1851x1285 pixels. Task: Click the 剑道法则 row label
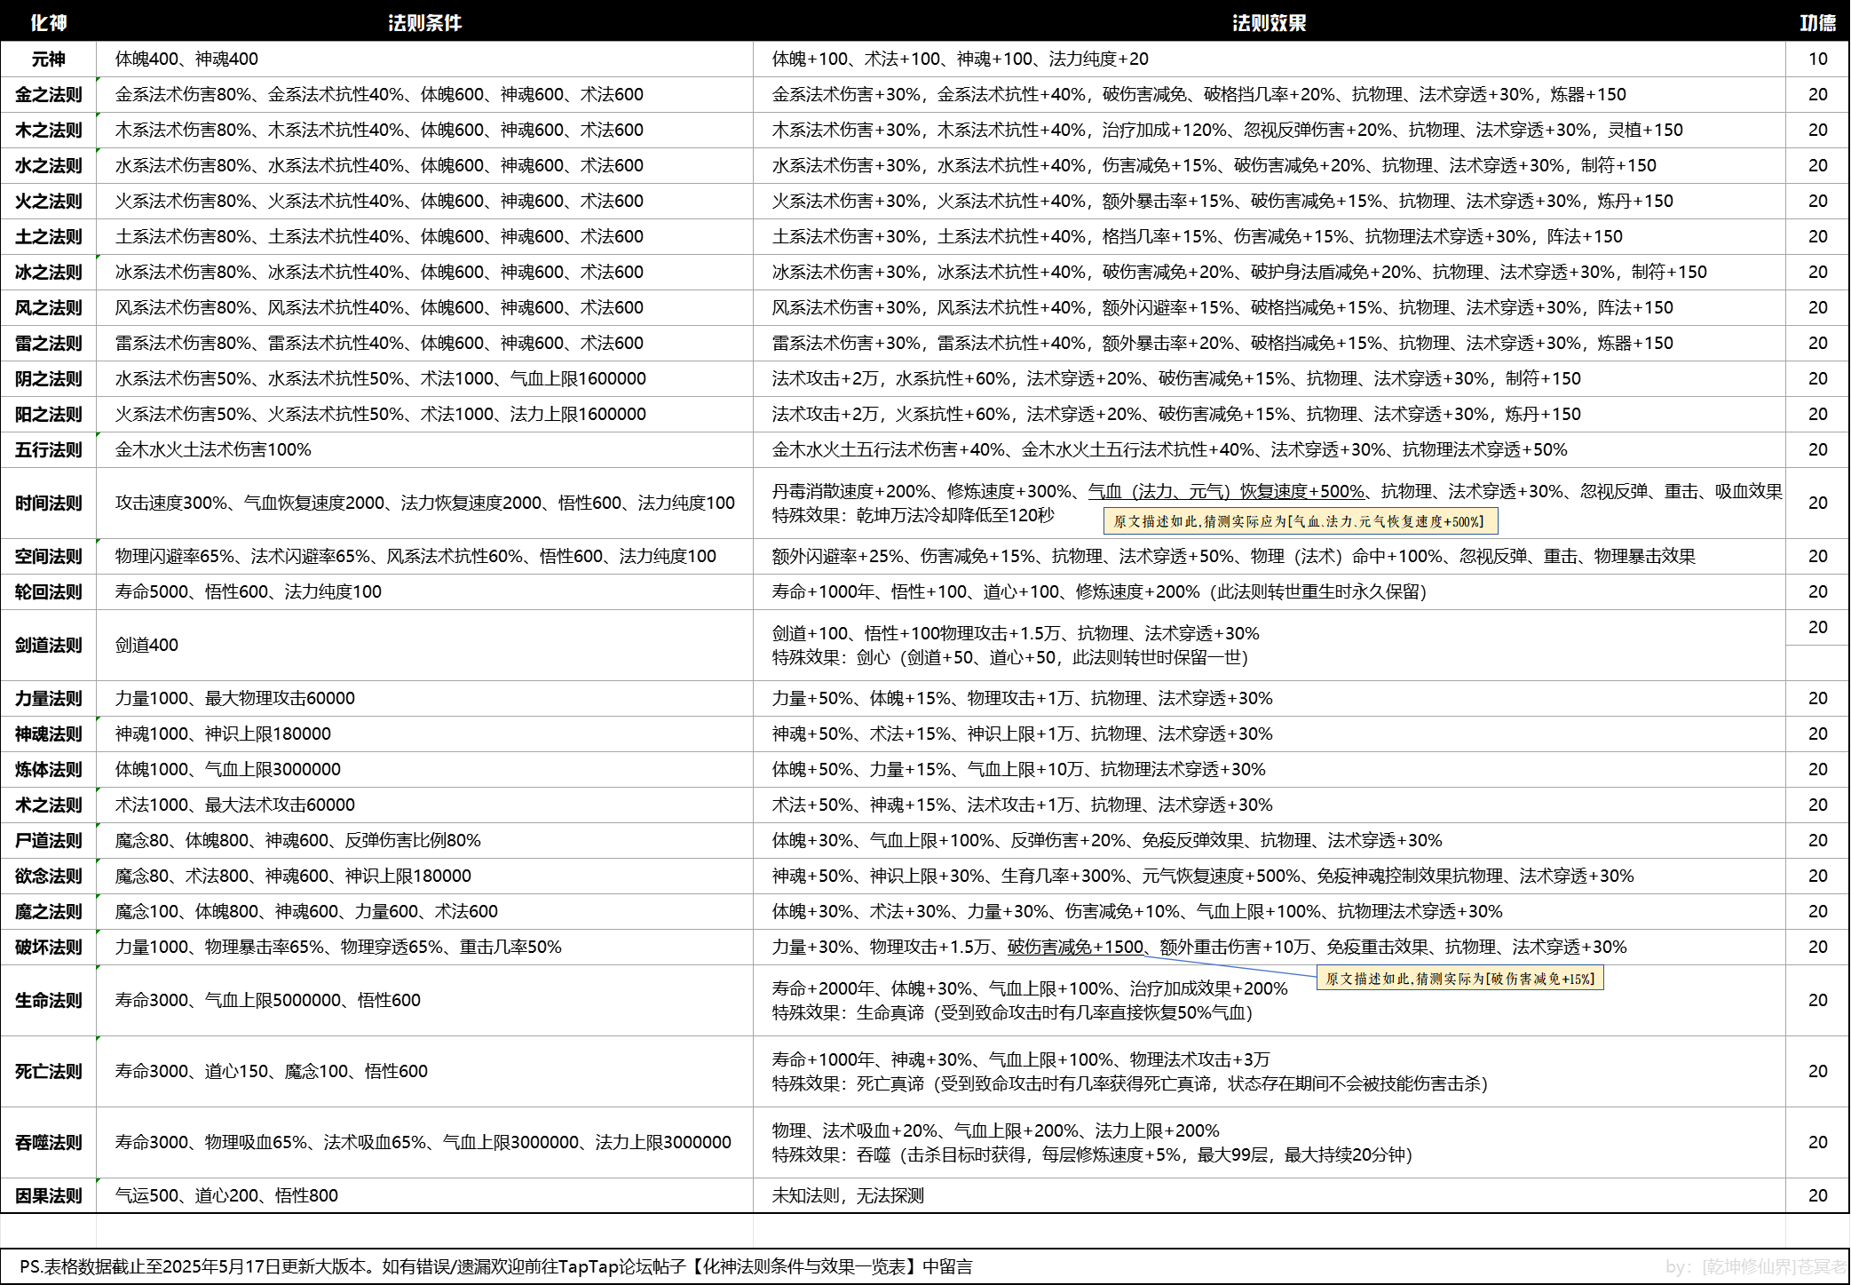[x=48, y=645]
